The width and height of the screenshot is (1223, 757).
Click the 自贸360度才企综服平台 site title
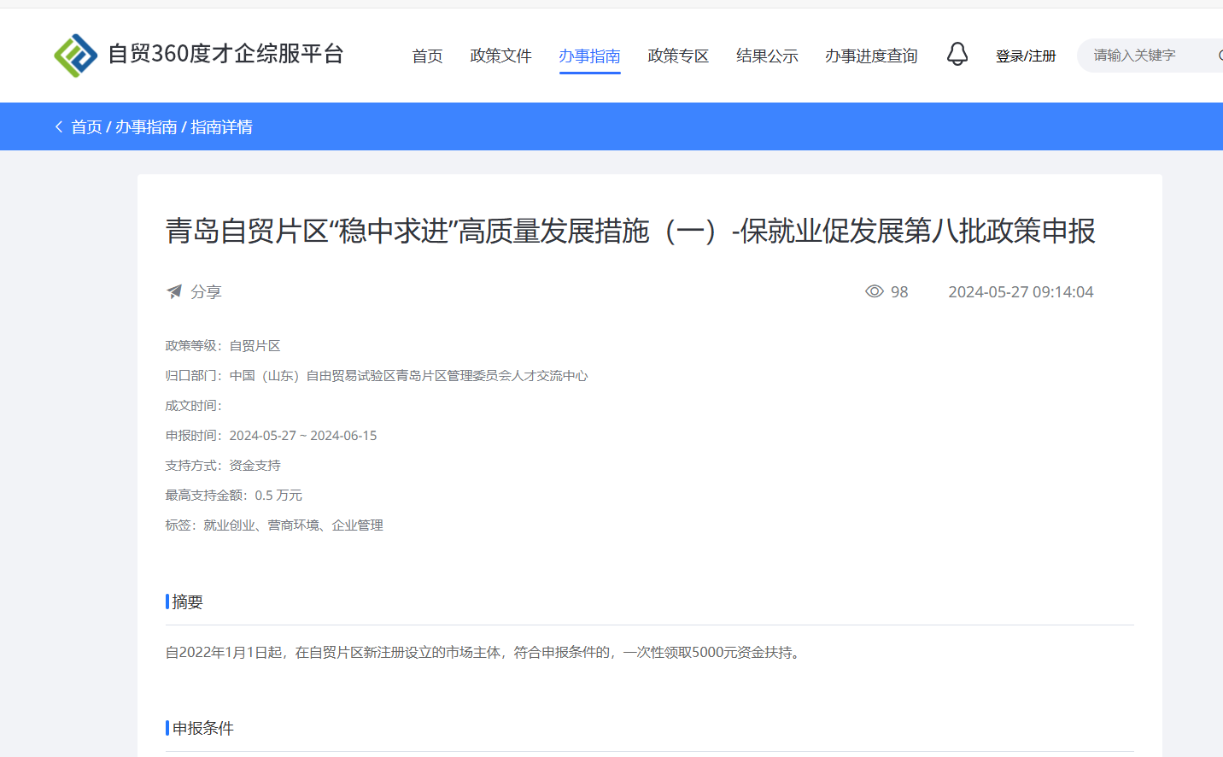225,54
